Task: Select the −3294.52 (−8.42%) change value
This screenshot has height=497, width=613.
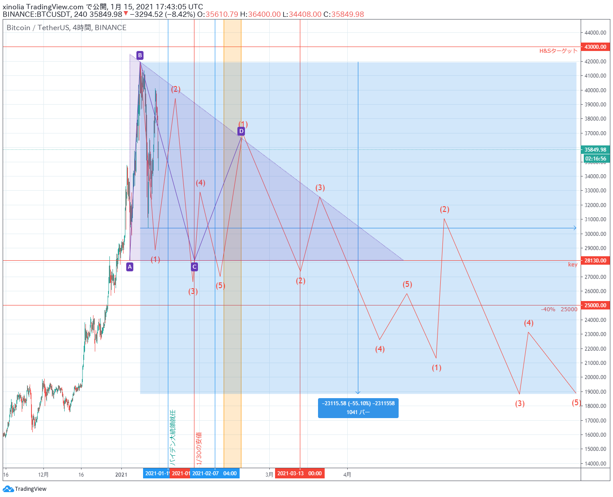Action: click(x=163, y=14)
